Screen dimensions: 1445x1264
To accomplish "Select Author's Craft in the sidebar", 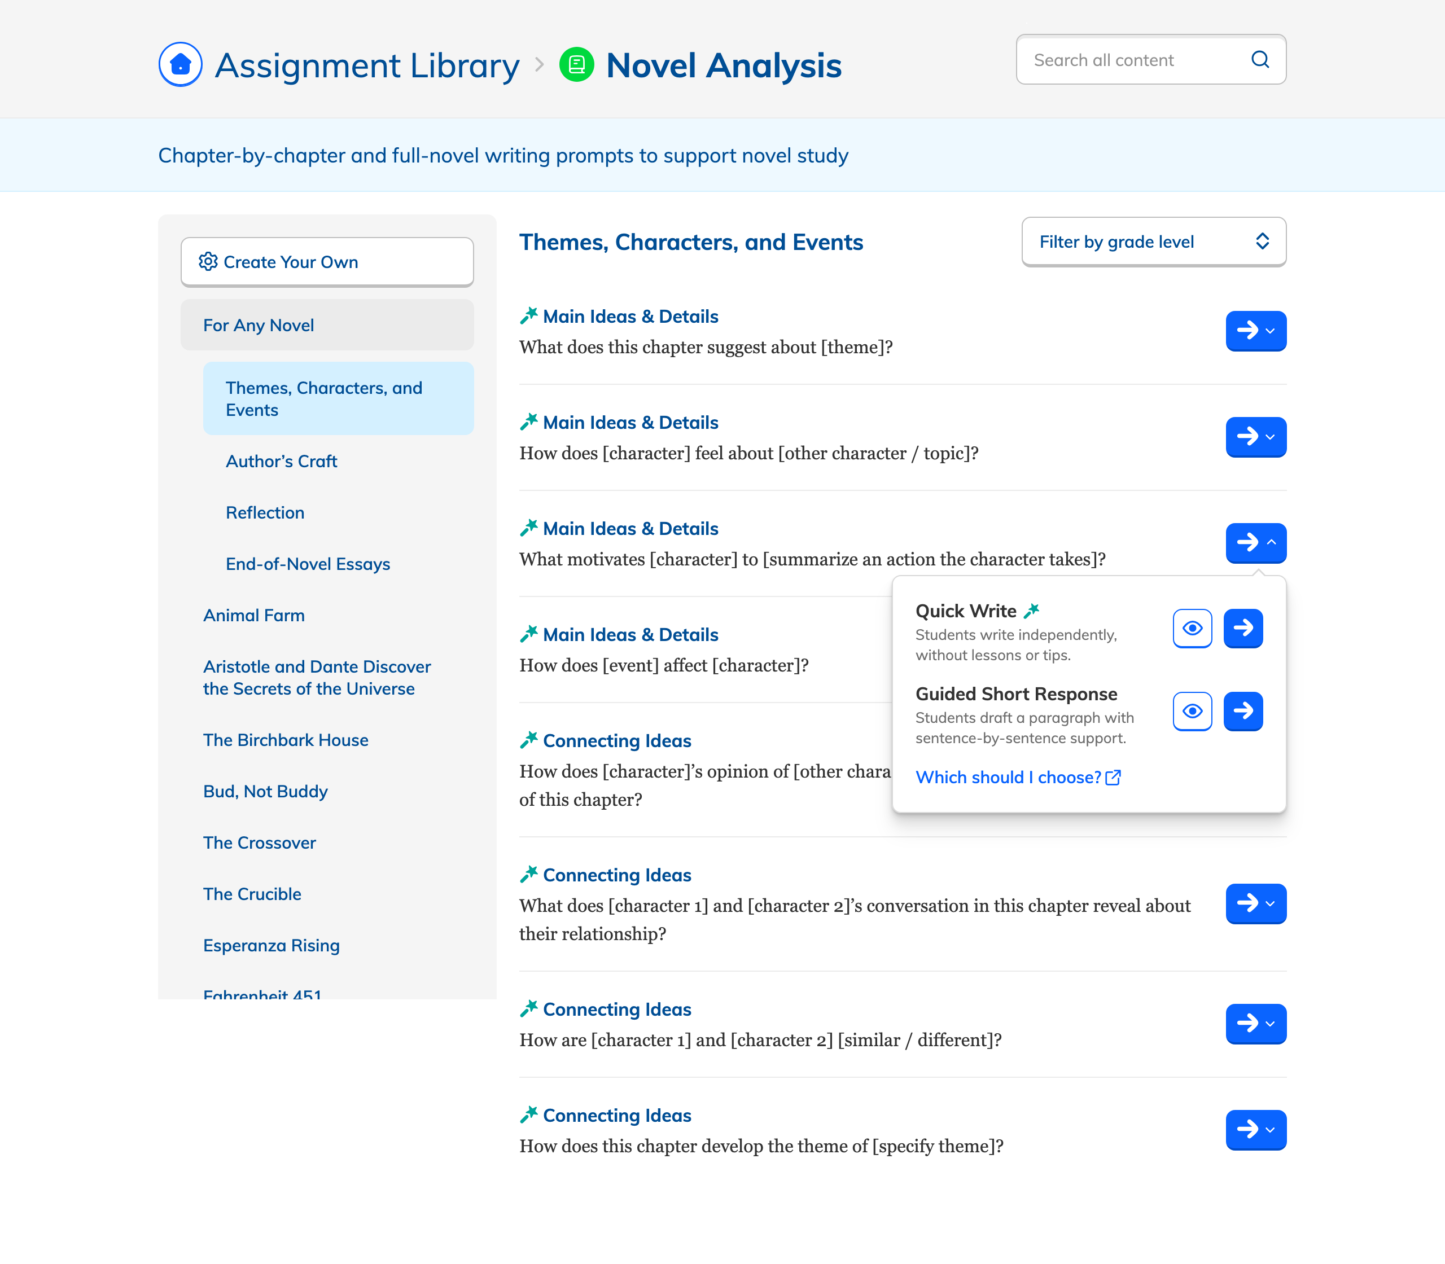I will (282, 462).
